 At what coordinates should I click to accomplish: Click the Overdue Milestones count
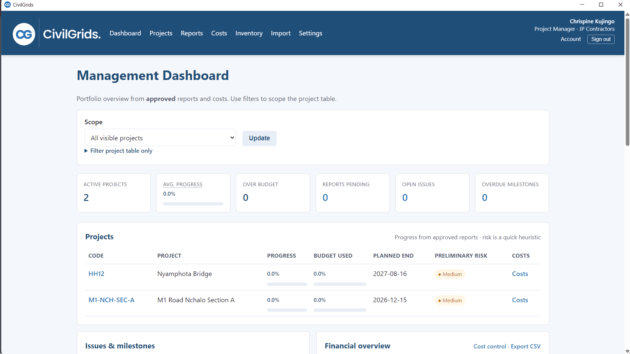click(x=485, y=198)
